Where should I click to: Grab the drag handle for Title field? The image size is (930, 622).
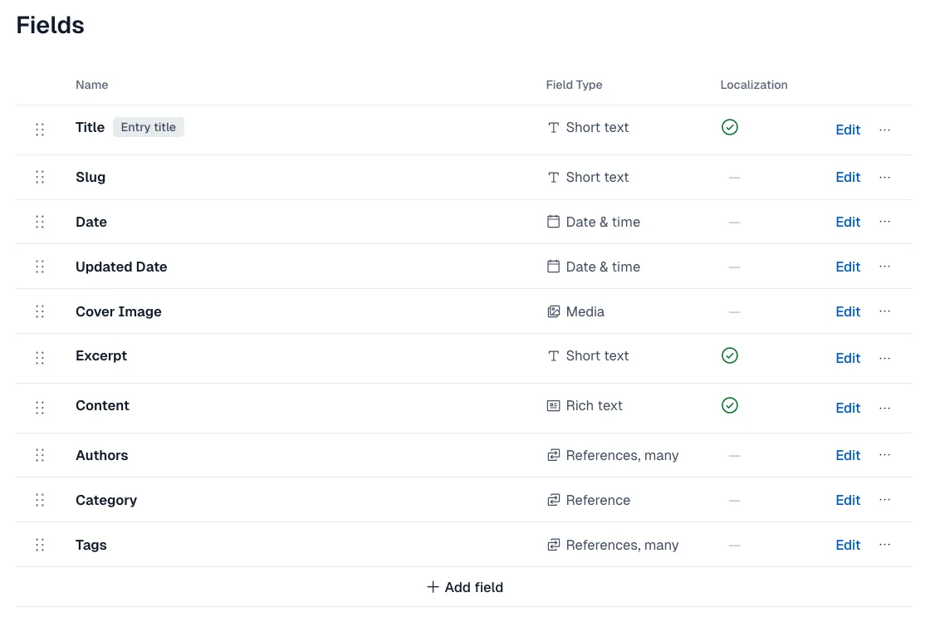[40, 130]
